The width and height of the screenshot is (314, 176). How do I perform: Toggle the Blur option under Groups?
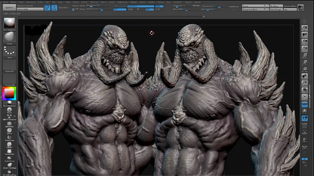75,9
